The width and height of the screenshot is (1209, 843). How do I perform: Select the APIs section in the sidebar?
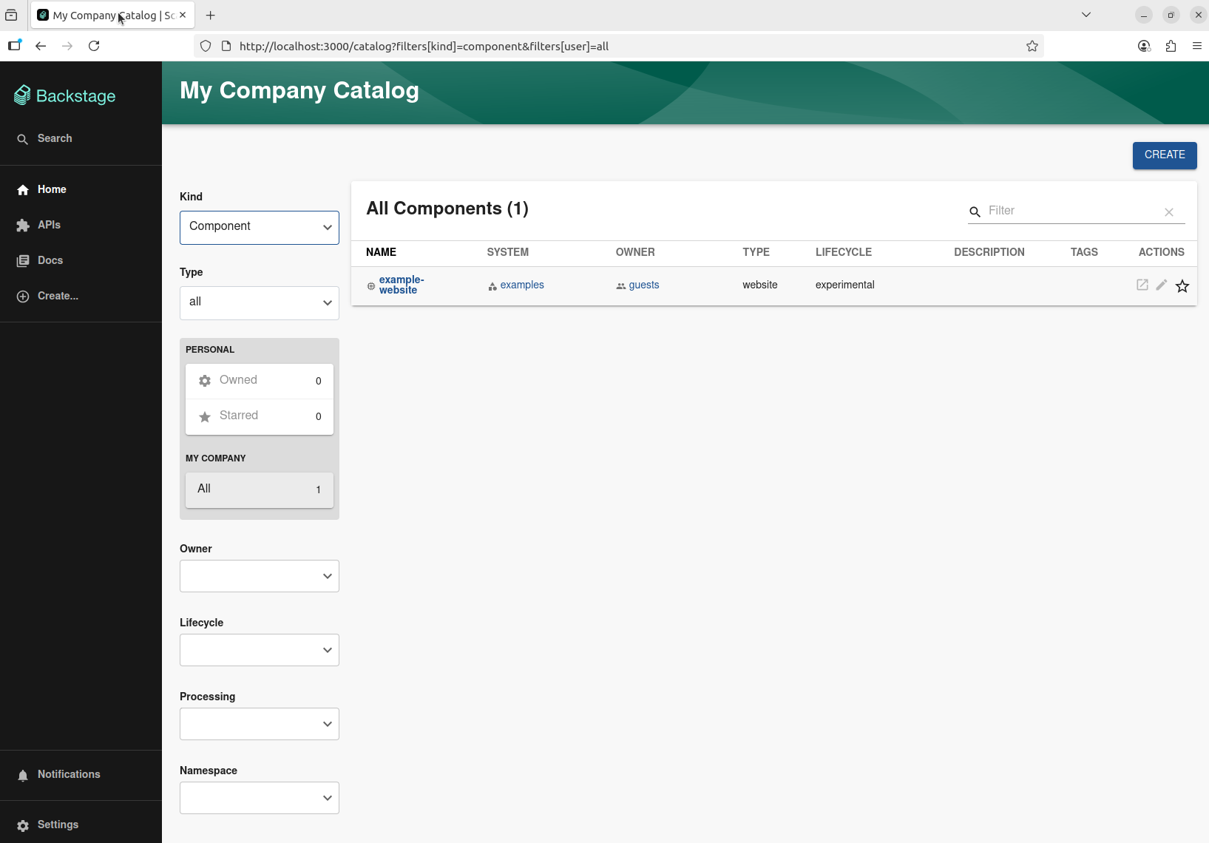point(48,225)
